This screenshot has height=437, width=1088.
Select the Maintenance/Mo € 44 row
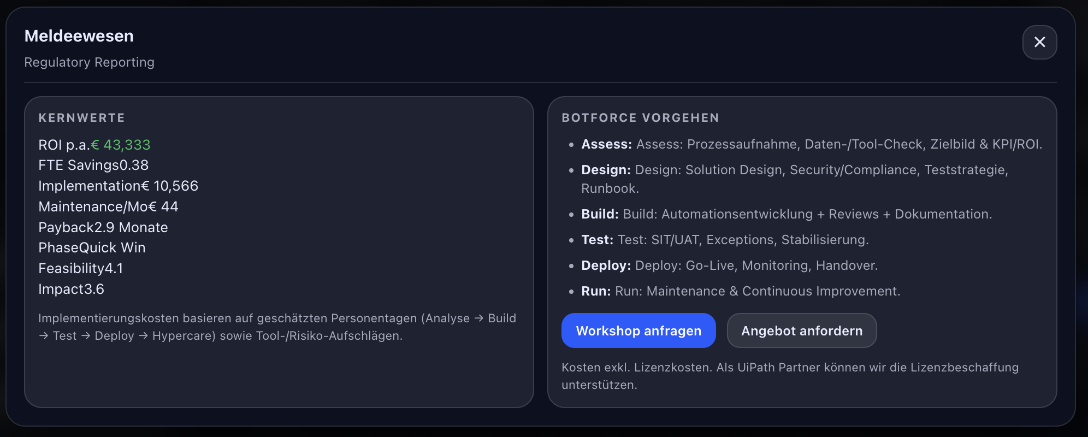108,206
